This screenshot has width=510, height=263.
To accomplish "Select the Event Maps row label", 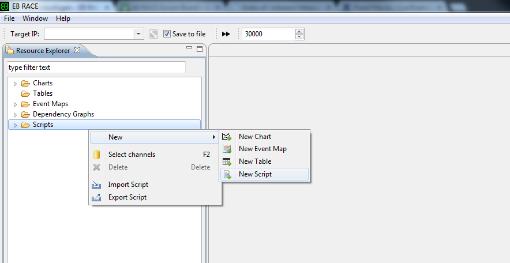I will coord(50,104).
